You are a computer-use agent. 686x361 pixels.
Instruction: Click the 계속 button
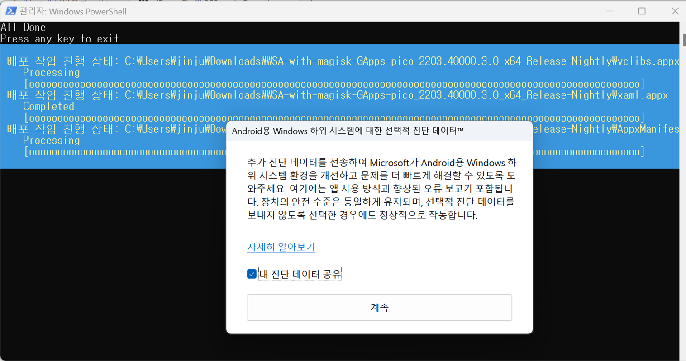tap(379, 307)
